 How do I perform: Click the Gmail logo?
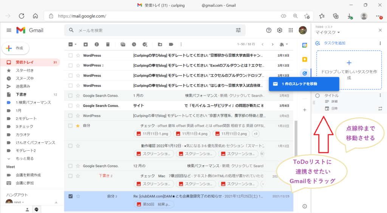tap(30, 30)
